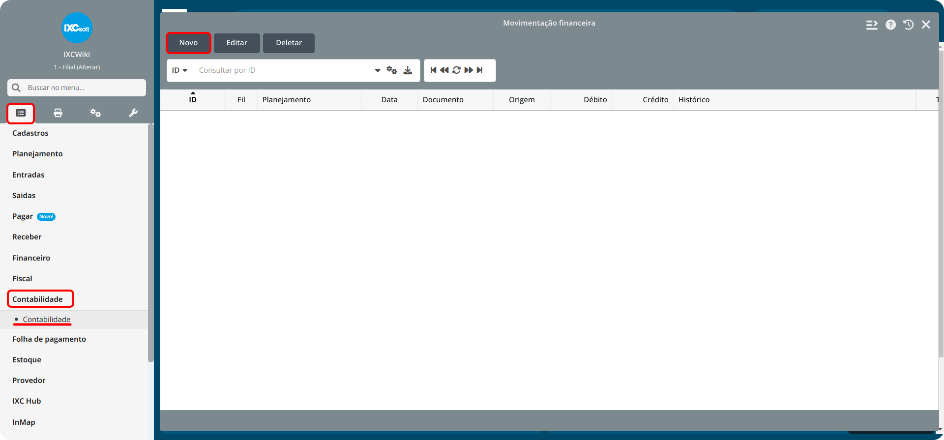Image resolution: width=944 pixels, height=440 pixels.
Task: Click the download export icon
Action: point(408,70)
